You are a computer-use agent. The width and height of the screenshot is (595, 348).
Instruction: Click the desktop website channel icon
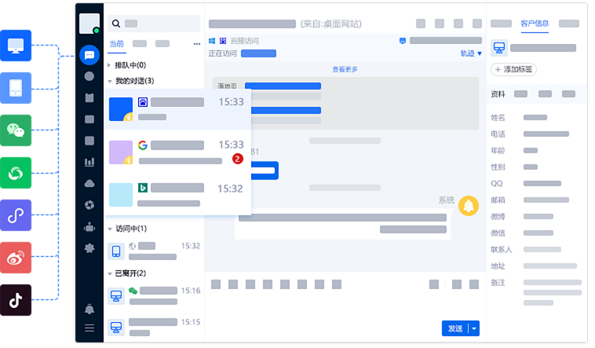click(16, 46)
